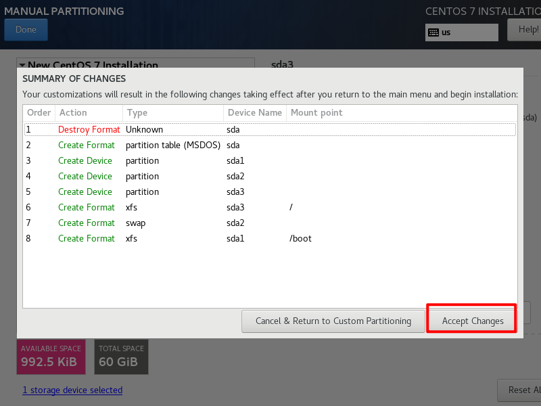Click the blue Done button
Image resolution: width=541 pixels, height=406 pixels.
point(26,30)
